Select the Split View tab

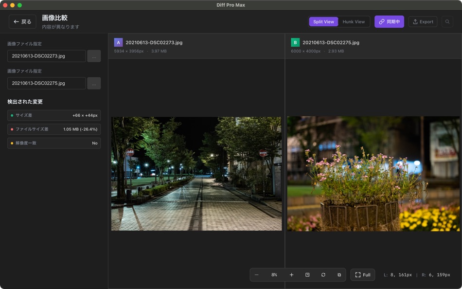point(323,21)
